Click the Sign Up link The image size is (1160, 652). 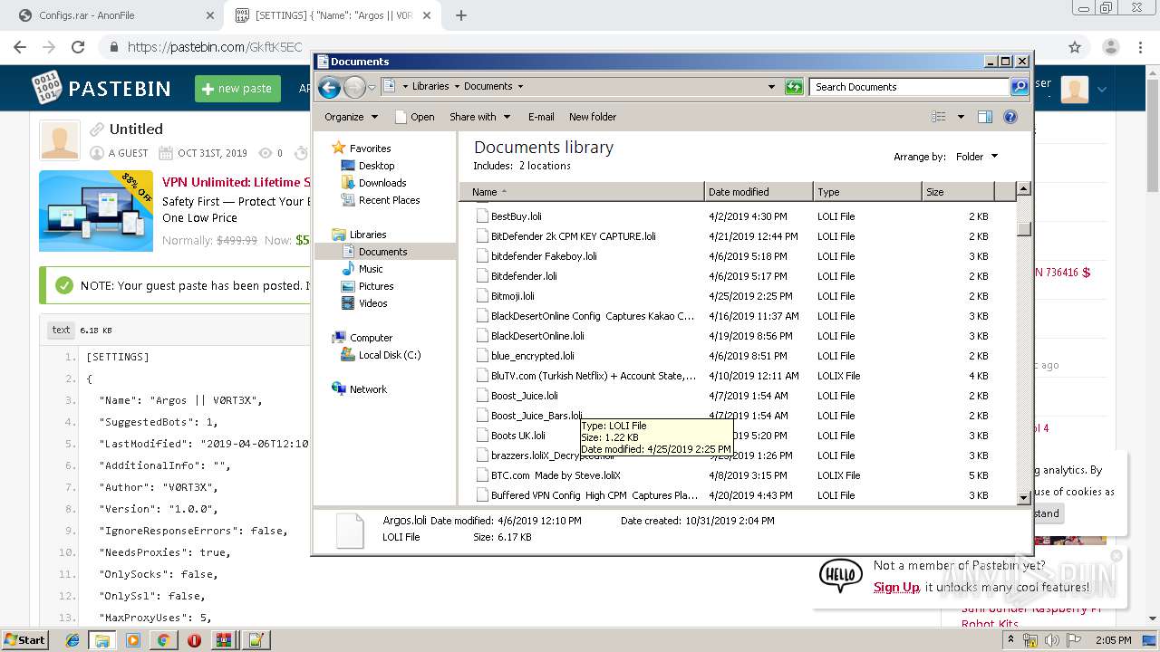pyautogui.click(x=896, y=587)
